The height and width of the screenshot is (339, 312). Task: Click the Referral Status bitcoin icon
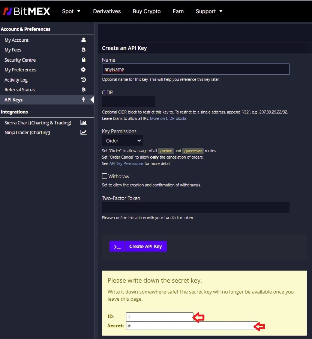(84, 89)
